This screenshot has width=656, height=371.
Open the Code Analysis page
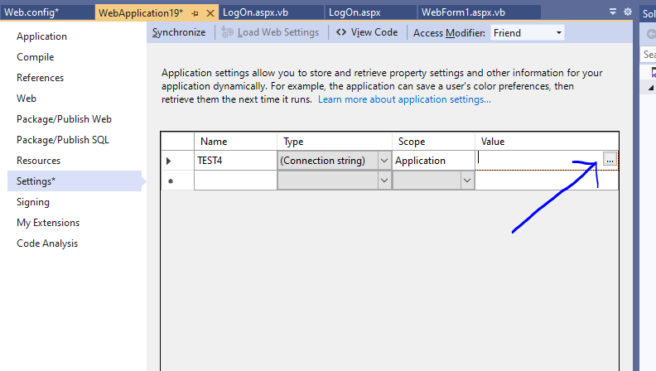point(47,243)
